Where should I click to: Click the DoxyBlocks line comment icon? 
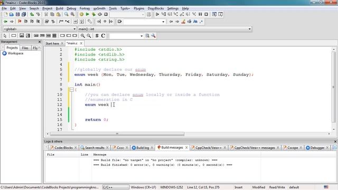(x=68, y=22)
